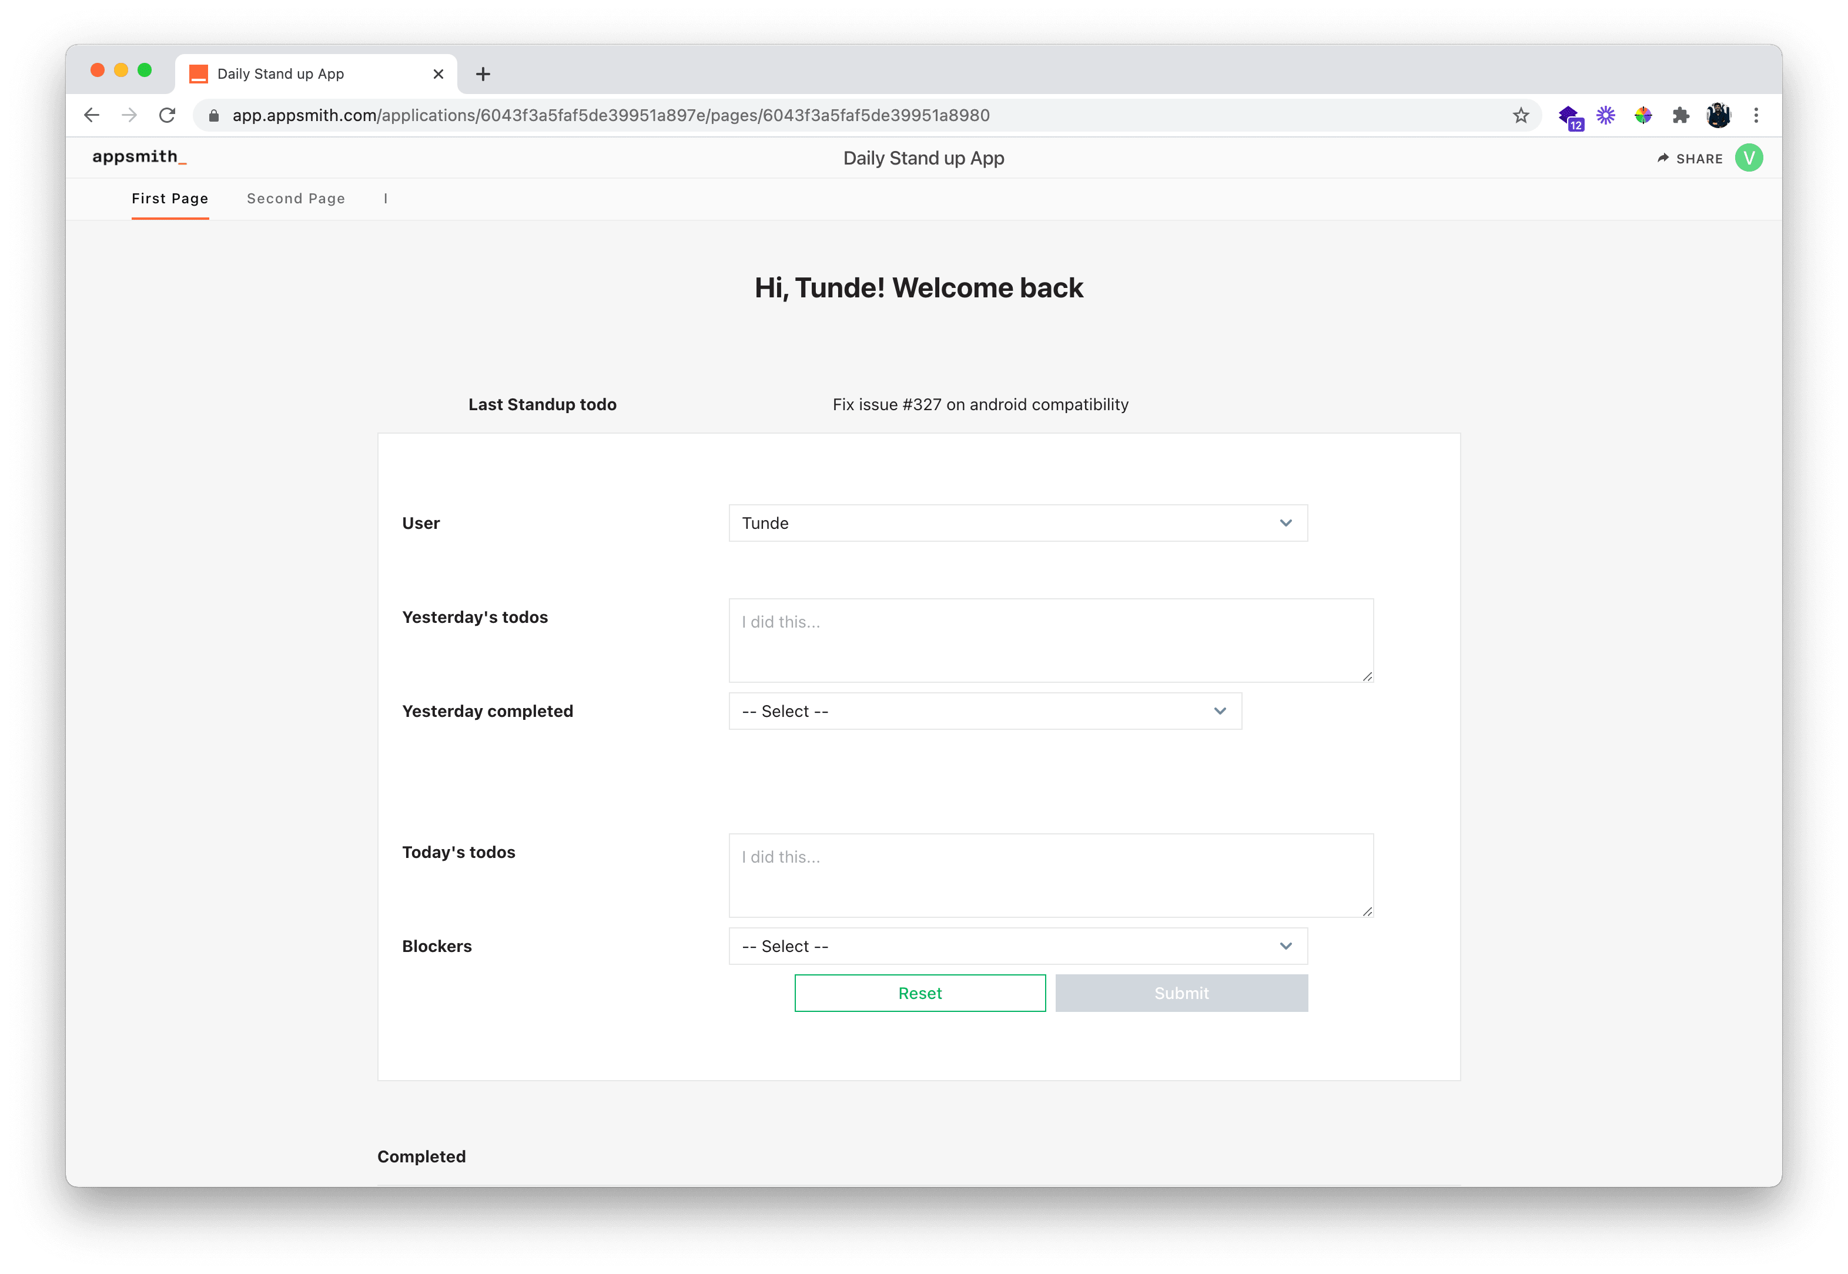Open the browser extensions puzzle icon

tap(1681, 115)
